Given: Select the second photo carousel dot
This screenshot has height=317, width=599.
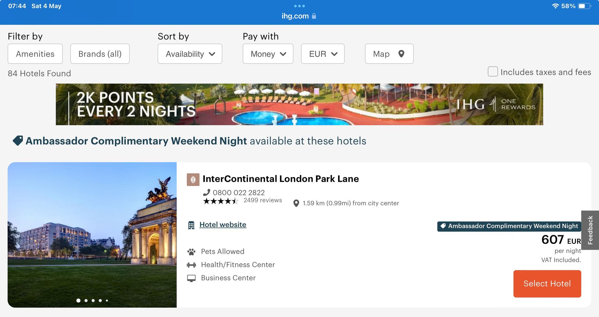Looking at the screenshot, I should (86, 301).
